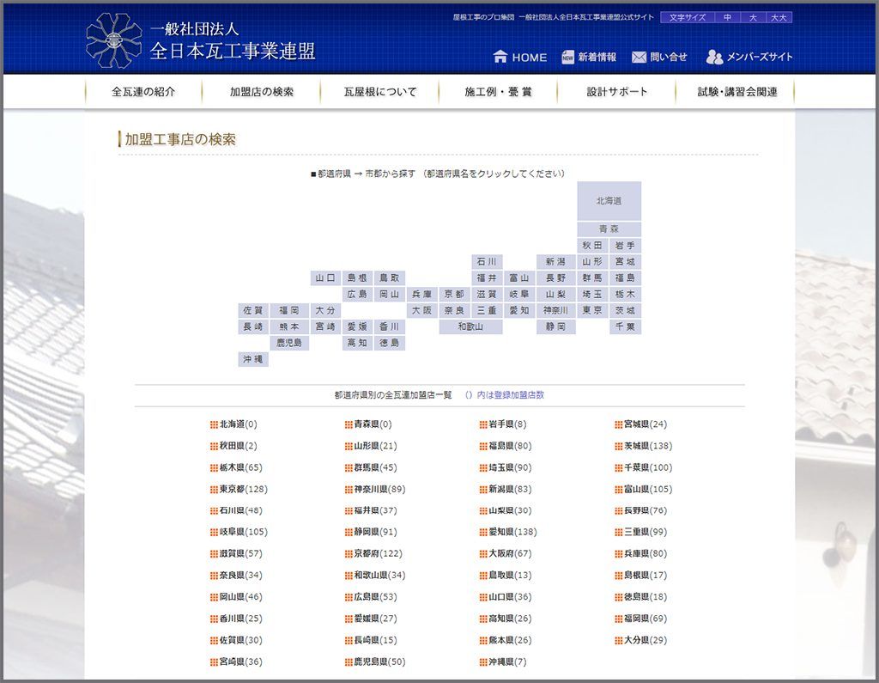Open the 宮崎県(36) link
879x683 pixels.
[240, 662]
